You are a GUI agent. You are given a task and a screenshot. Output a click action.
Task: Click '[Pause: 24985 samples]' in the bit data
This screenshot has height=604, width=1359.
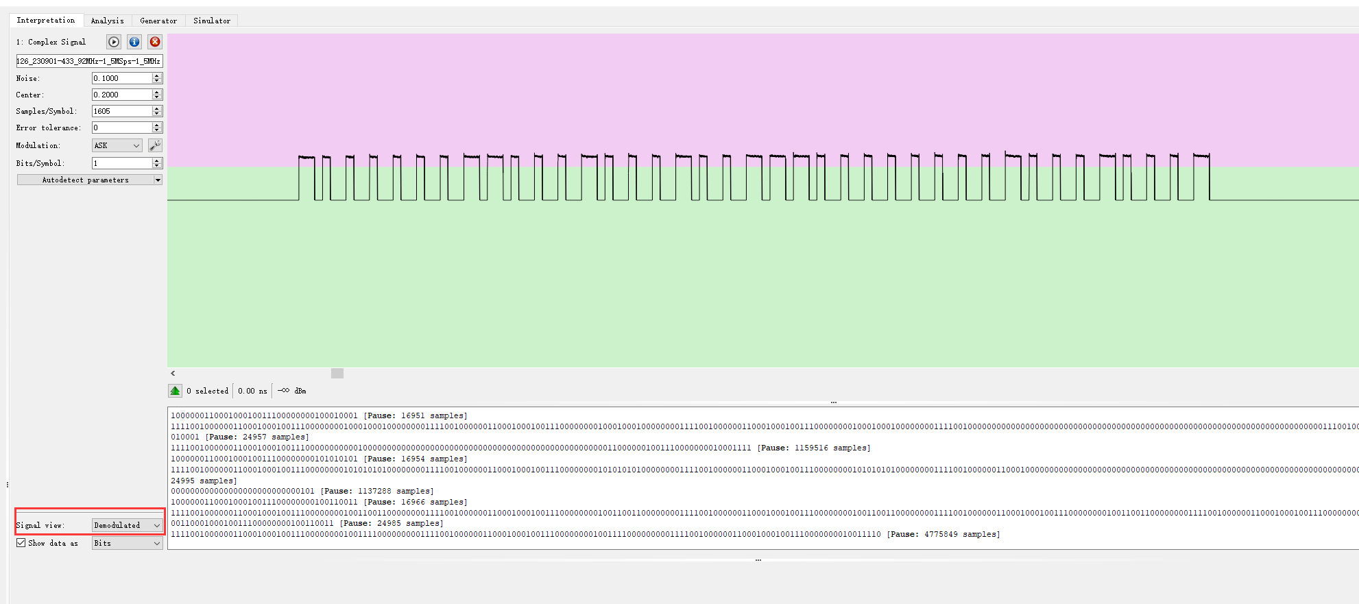pyautogui.click(x=392, y=523)
